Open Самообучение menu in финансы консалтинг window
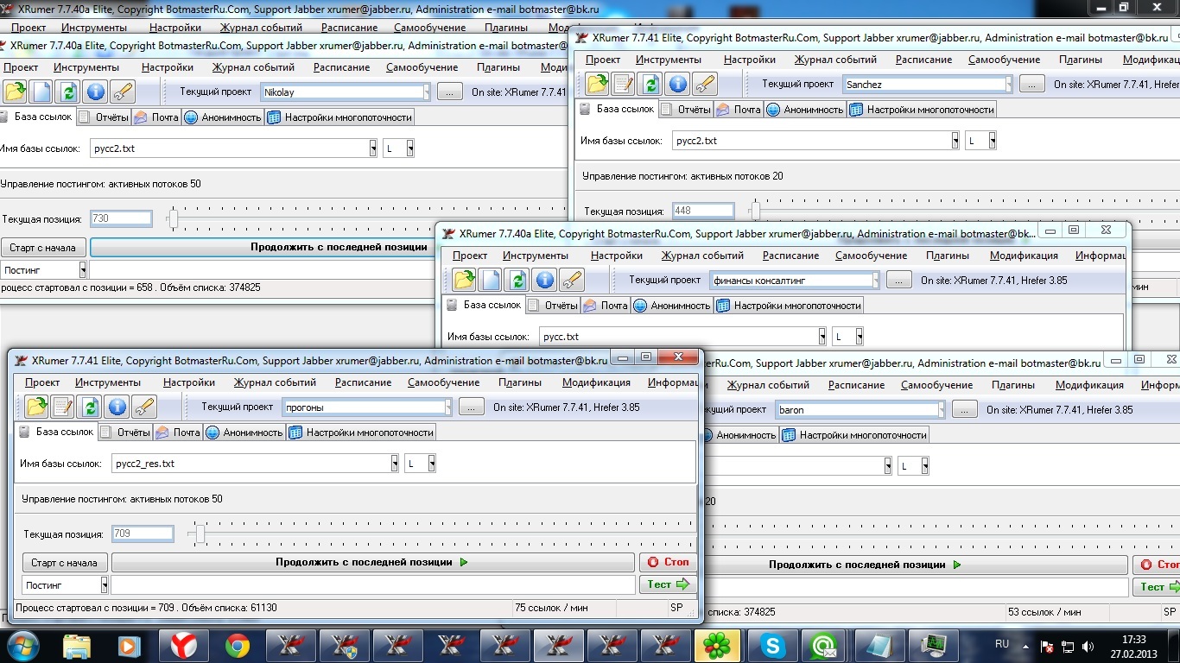The image size is (1180, 663). coord(872,256)
